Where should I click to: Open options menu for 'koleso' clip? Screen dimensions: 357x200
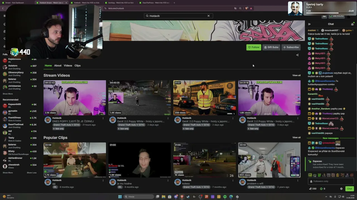[x=233, y=181]
